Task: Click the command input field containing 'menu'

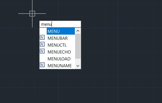Action: 60,24
